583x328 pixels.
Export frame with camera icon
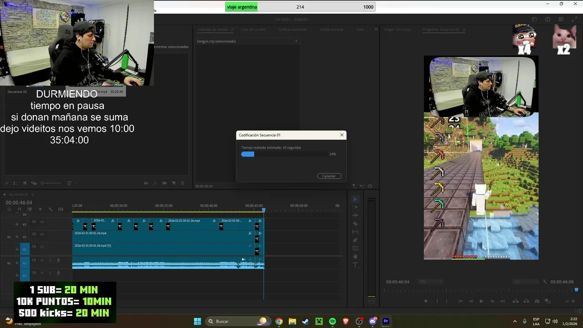tap(537, 301)
